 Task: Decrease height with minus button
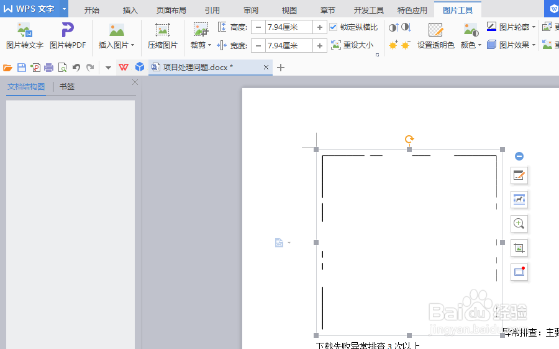click(258, 27)
